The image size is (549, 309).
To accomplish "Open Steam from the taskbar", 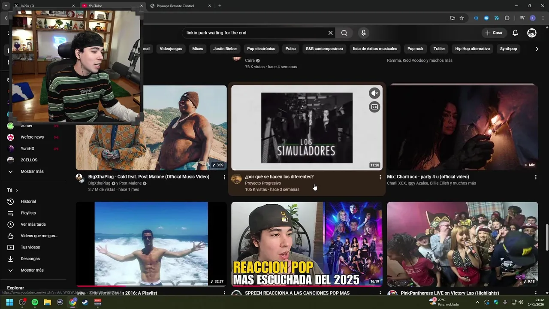I will tap(85, 302).
